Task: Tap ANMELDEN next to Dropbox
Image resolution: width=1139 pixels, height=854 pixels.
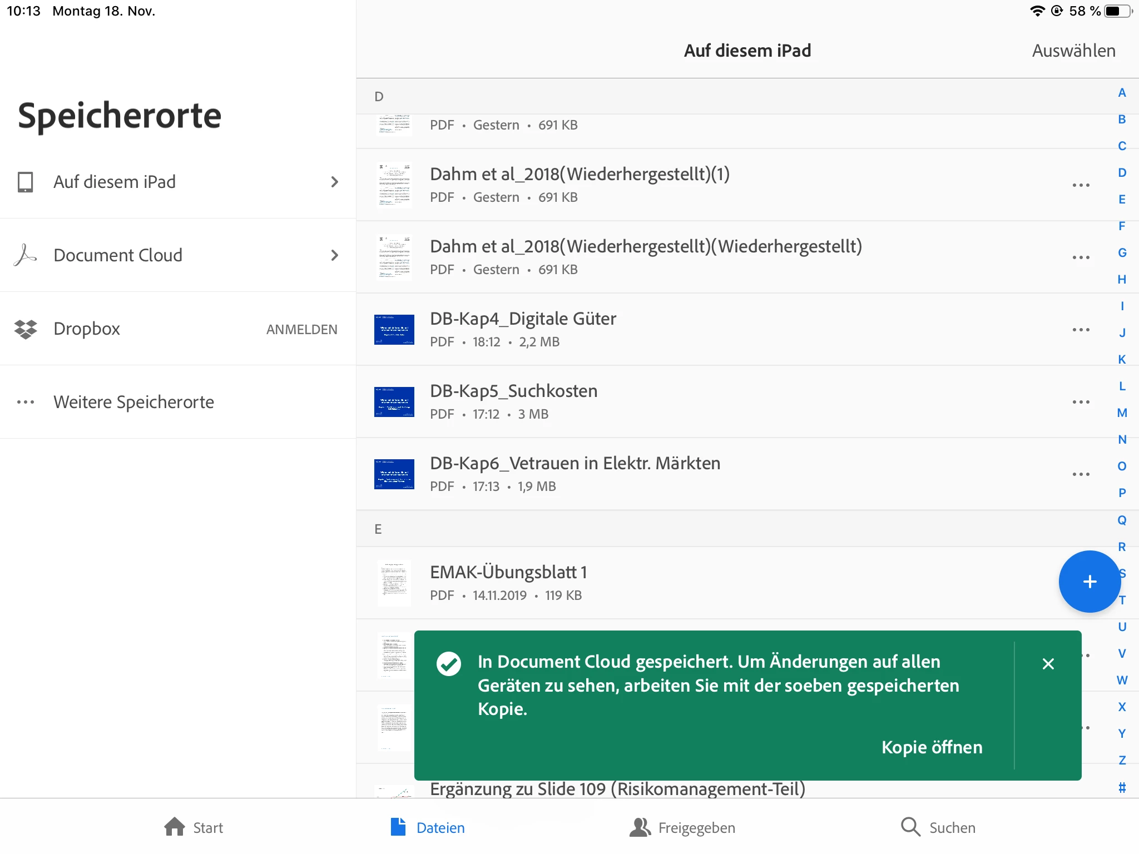Action: click(x=301, y=329)
